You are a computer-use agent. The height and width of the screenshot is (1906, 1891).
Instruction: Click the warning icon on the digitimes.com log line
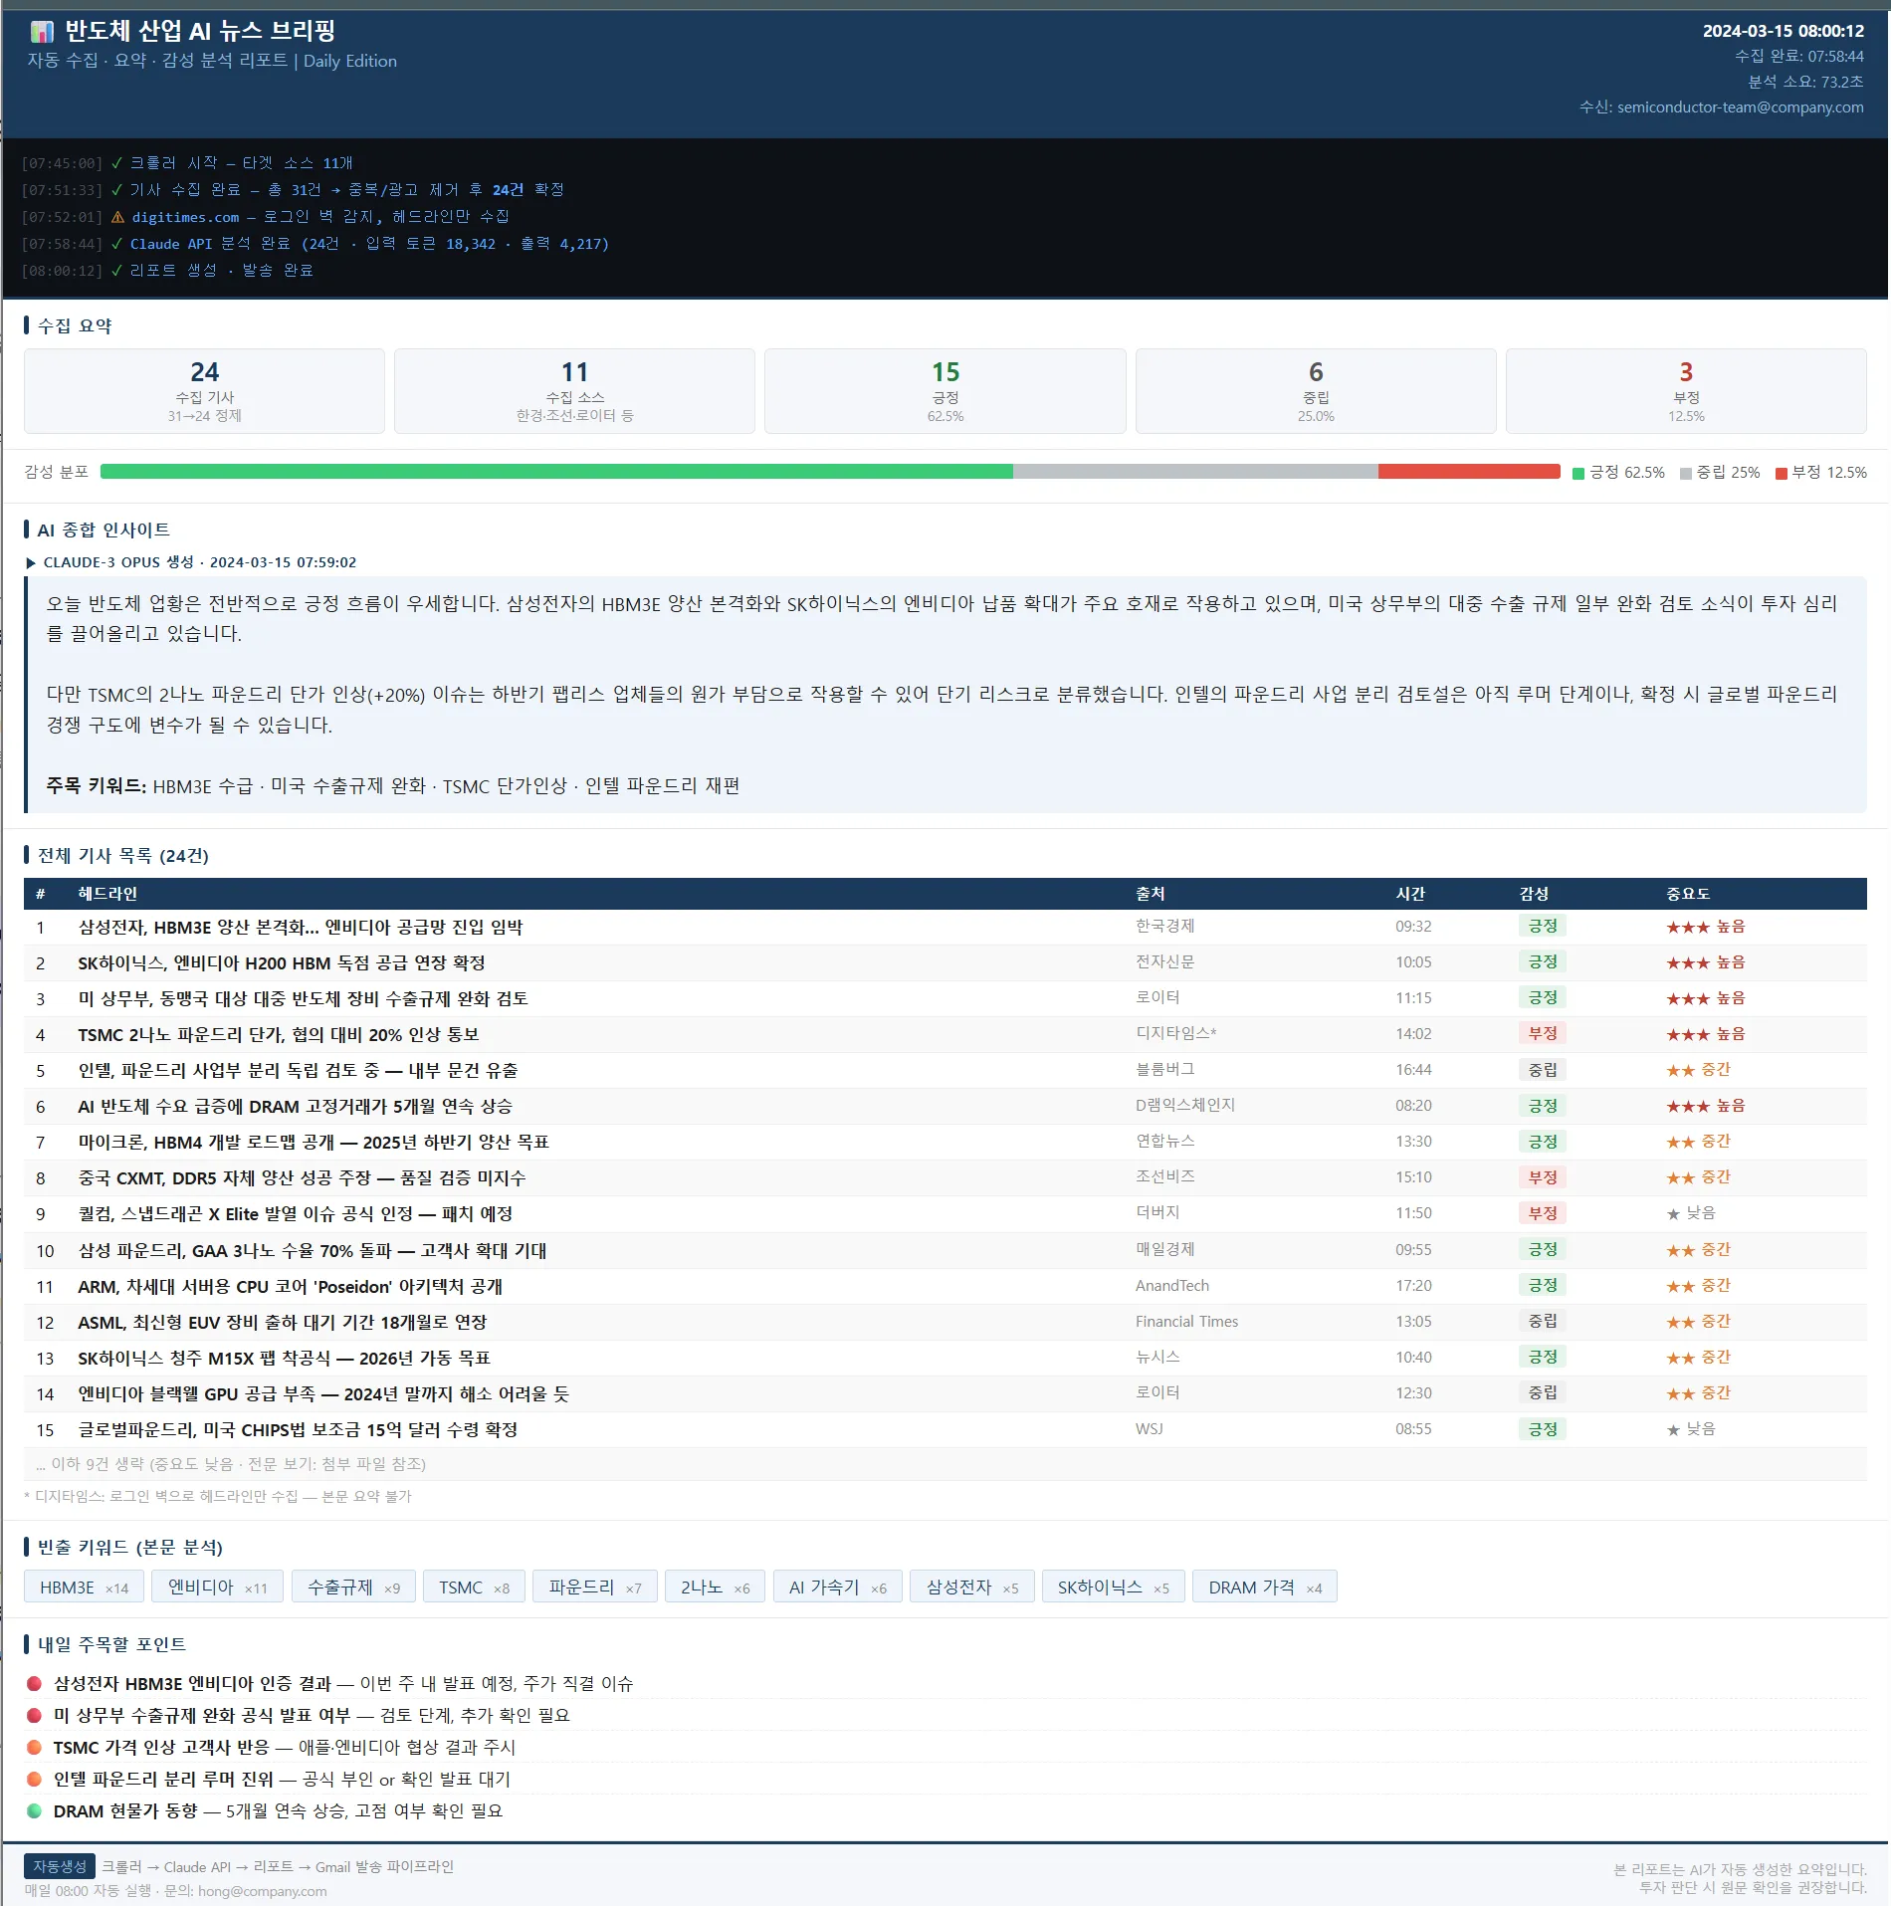tap(117, 217)
